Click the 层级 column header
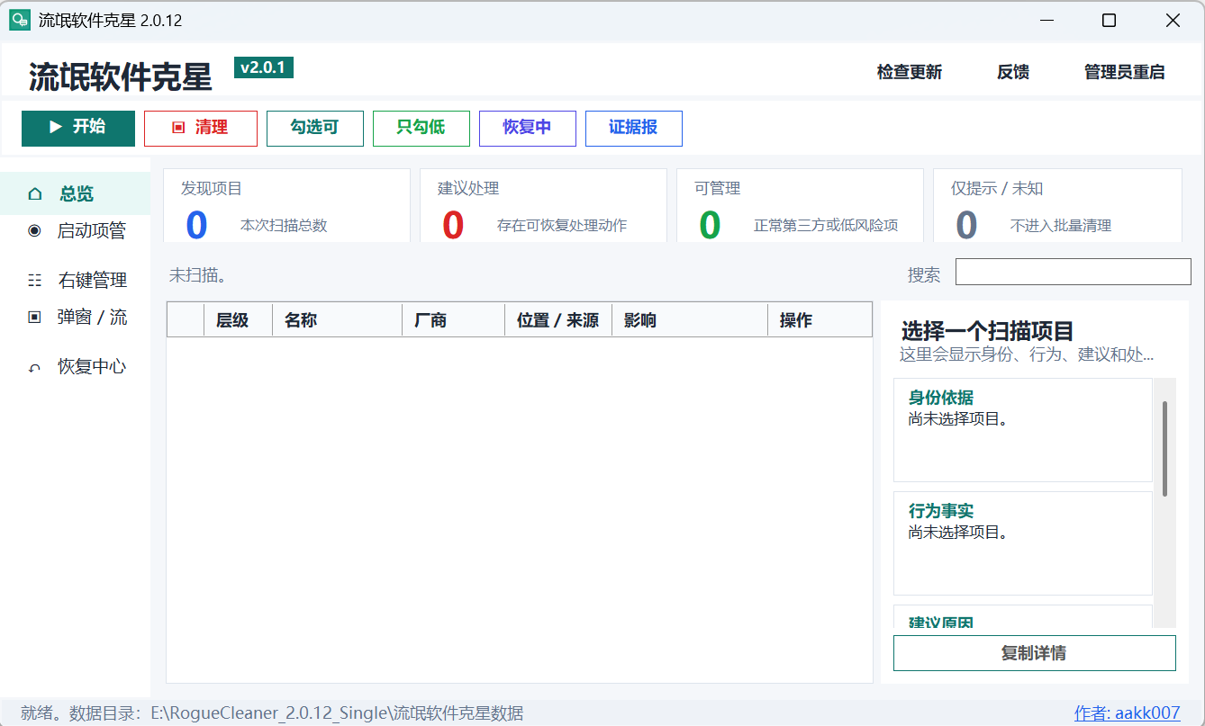 tap(238, 319)
